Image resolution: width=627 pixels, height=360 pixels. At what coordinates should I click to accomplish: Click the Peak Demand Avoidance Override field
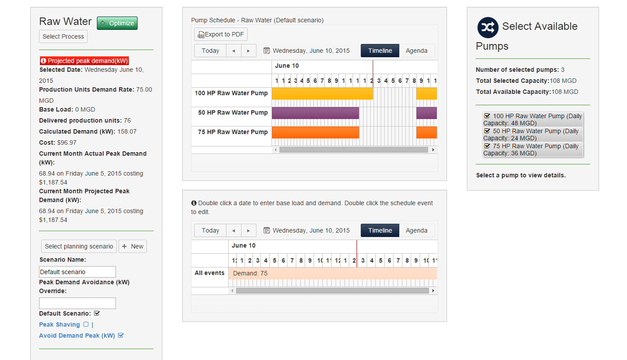tap(77, 303)
